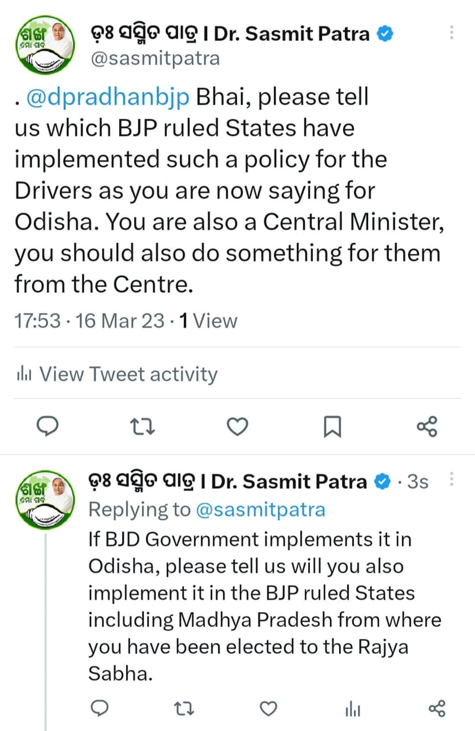Open the main tweet author's profile picture
475x731 pixels.
(43, 45)
